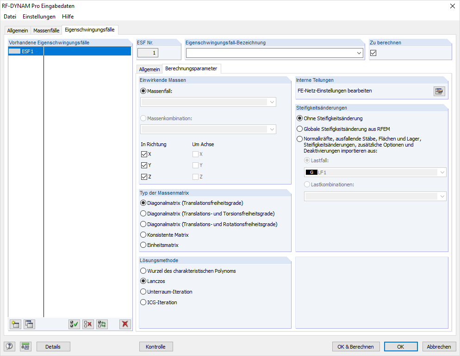
Task: Click the ESF Nr. input field
Action: pyautogui.click(x=148, y=53)
